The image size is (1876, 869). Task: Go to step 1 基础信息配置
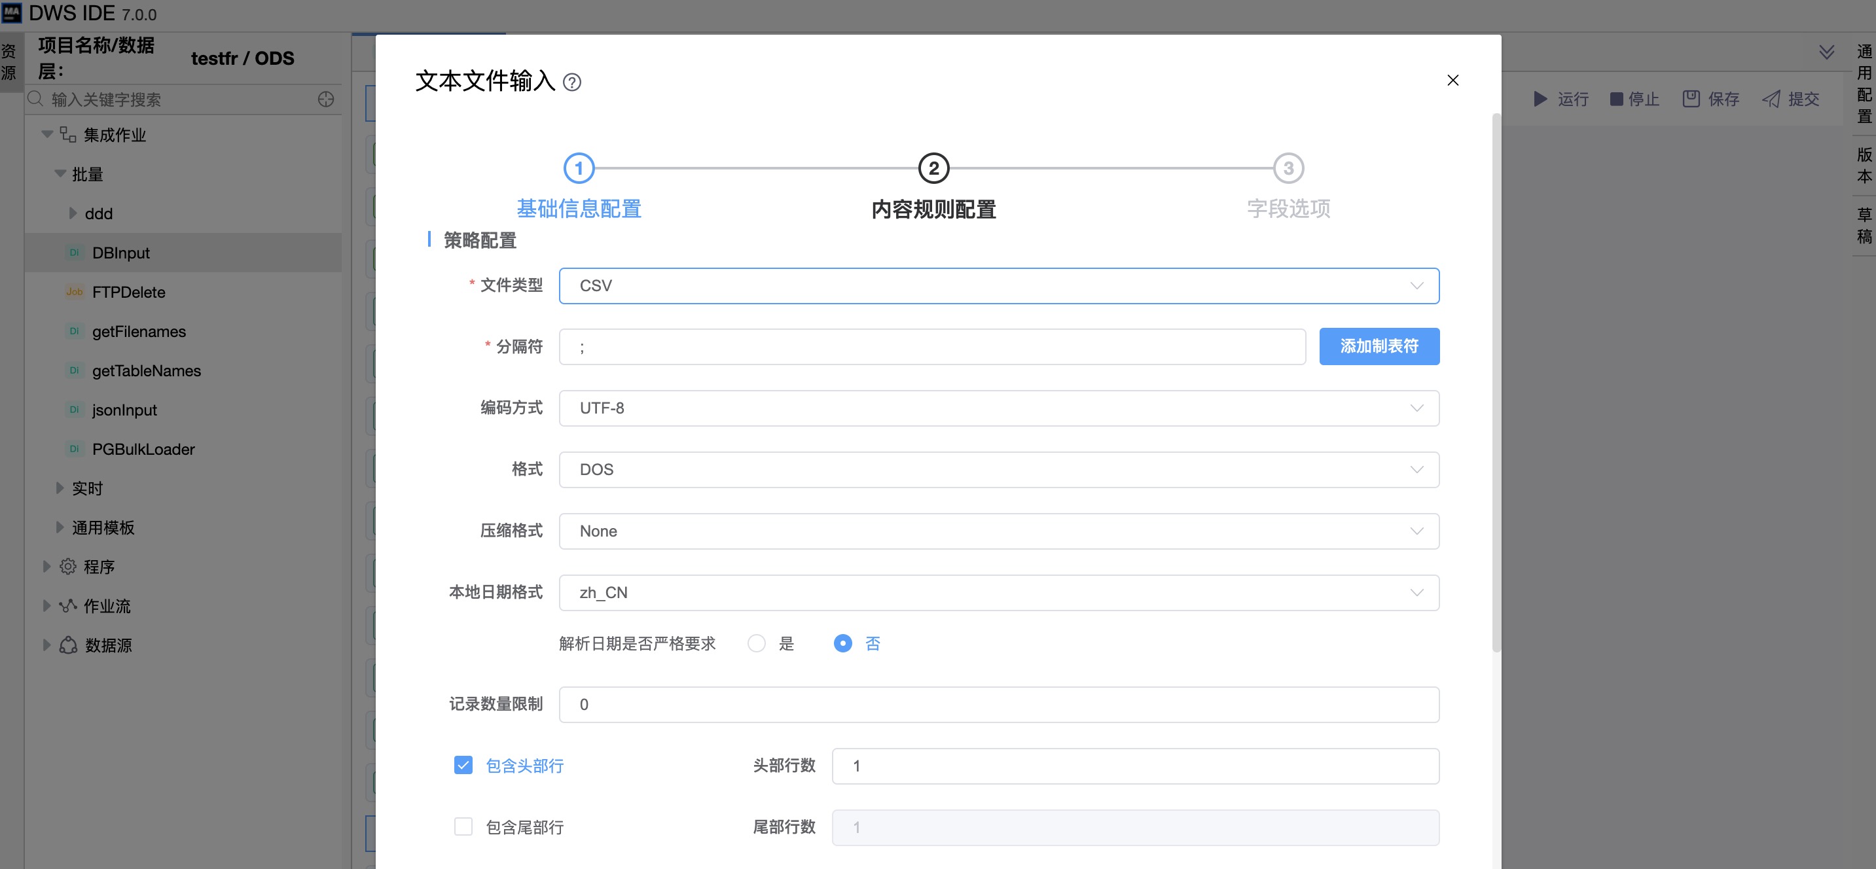click(x=579, y=169)
